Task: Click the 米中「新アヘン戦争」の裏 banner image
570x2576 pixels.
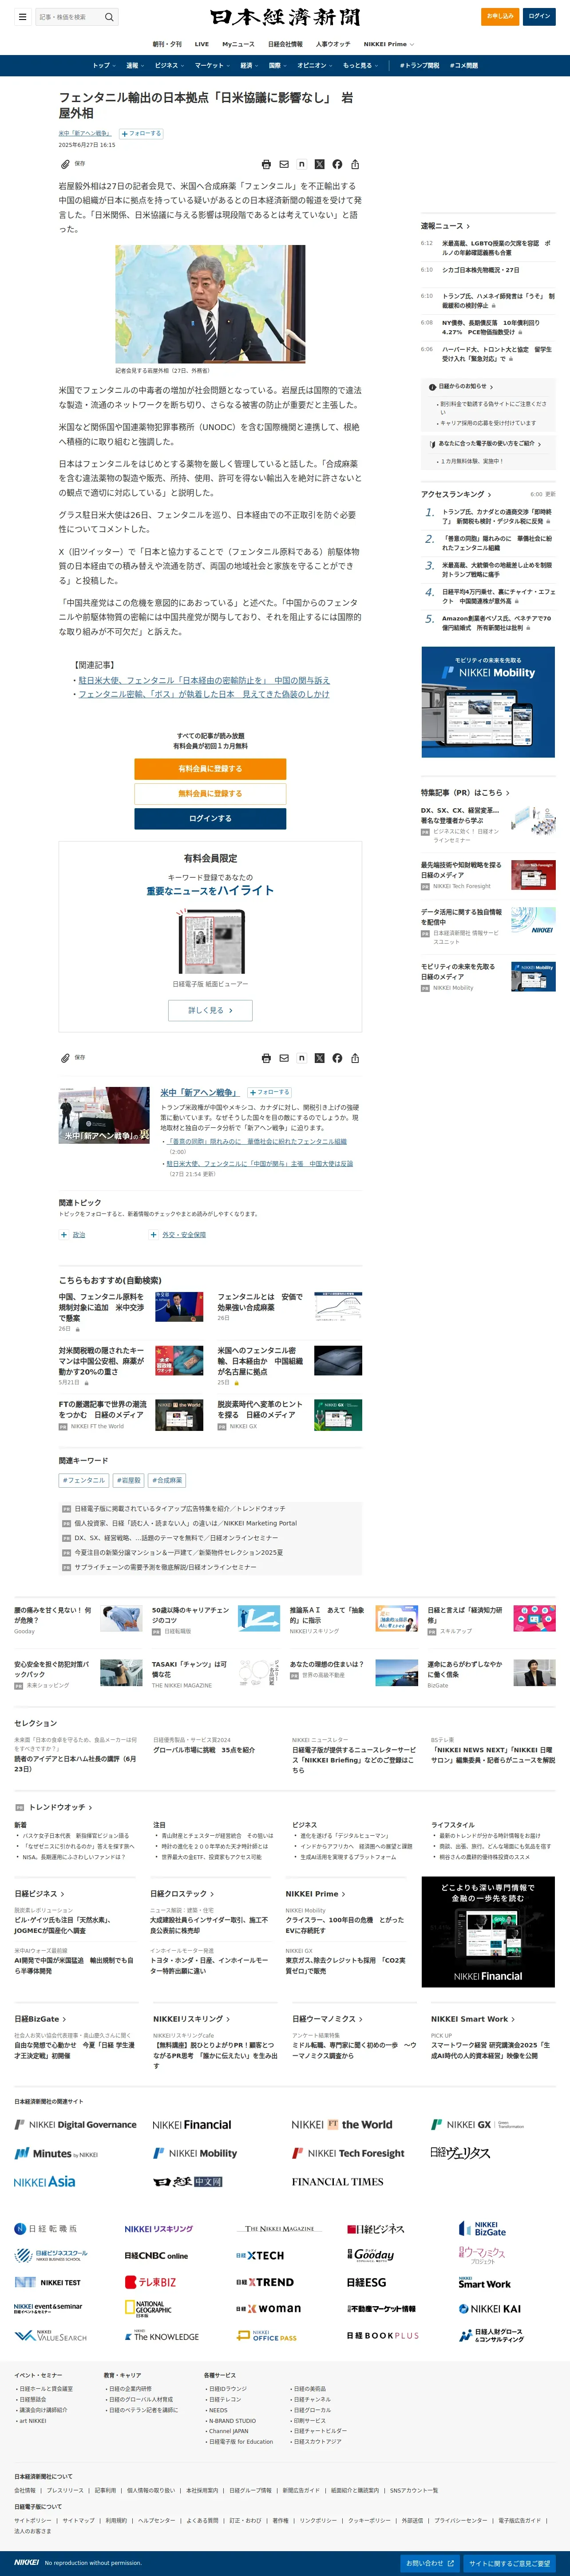Action: [x=104, y=1114]
